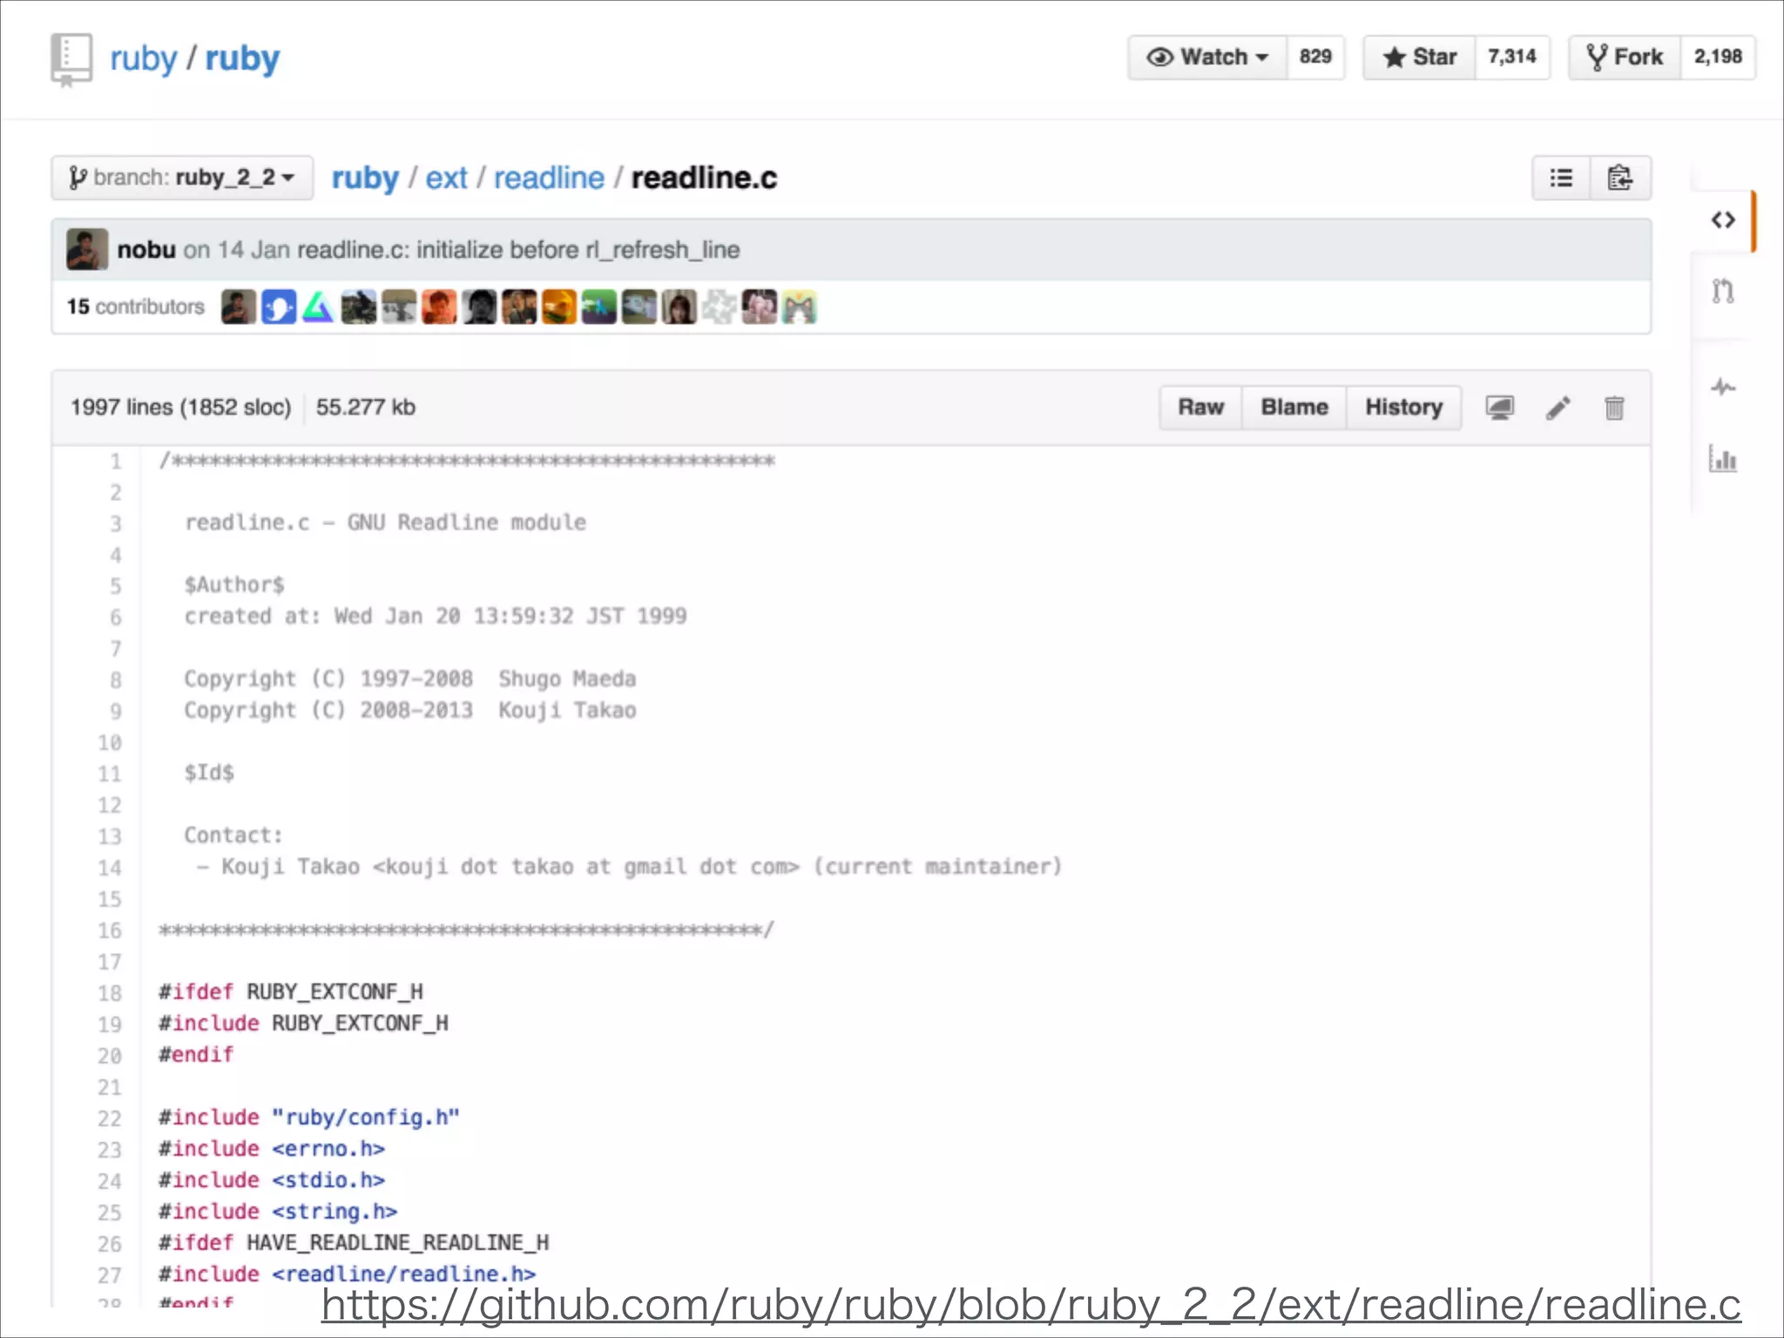Open the ruby owner link in header

coord(143,58)
